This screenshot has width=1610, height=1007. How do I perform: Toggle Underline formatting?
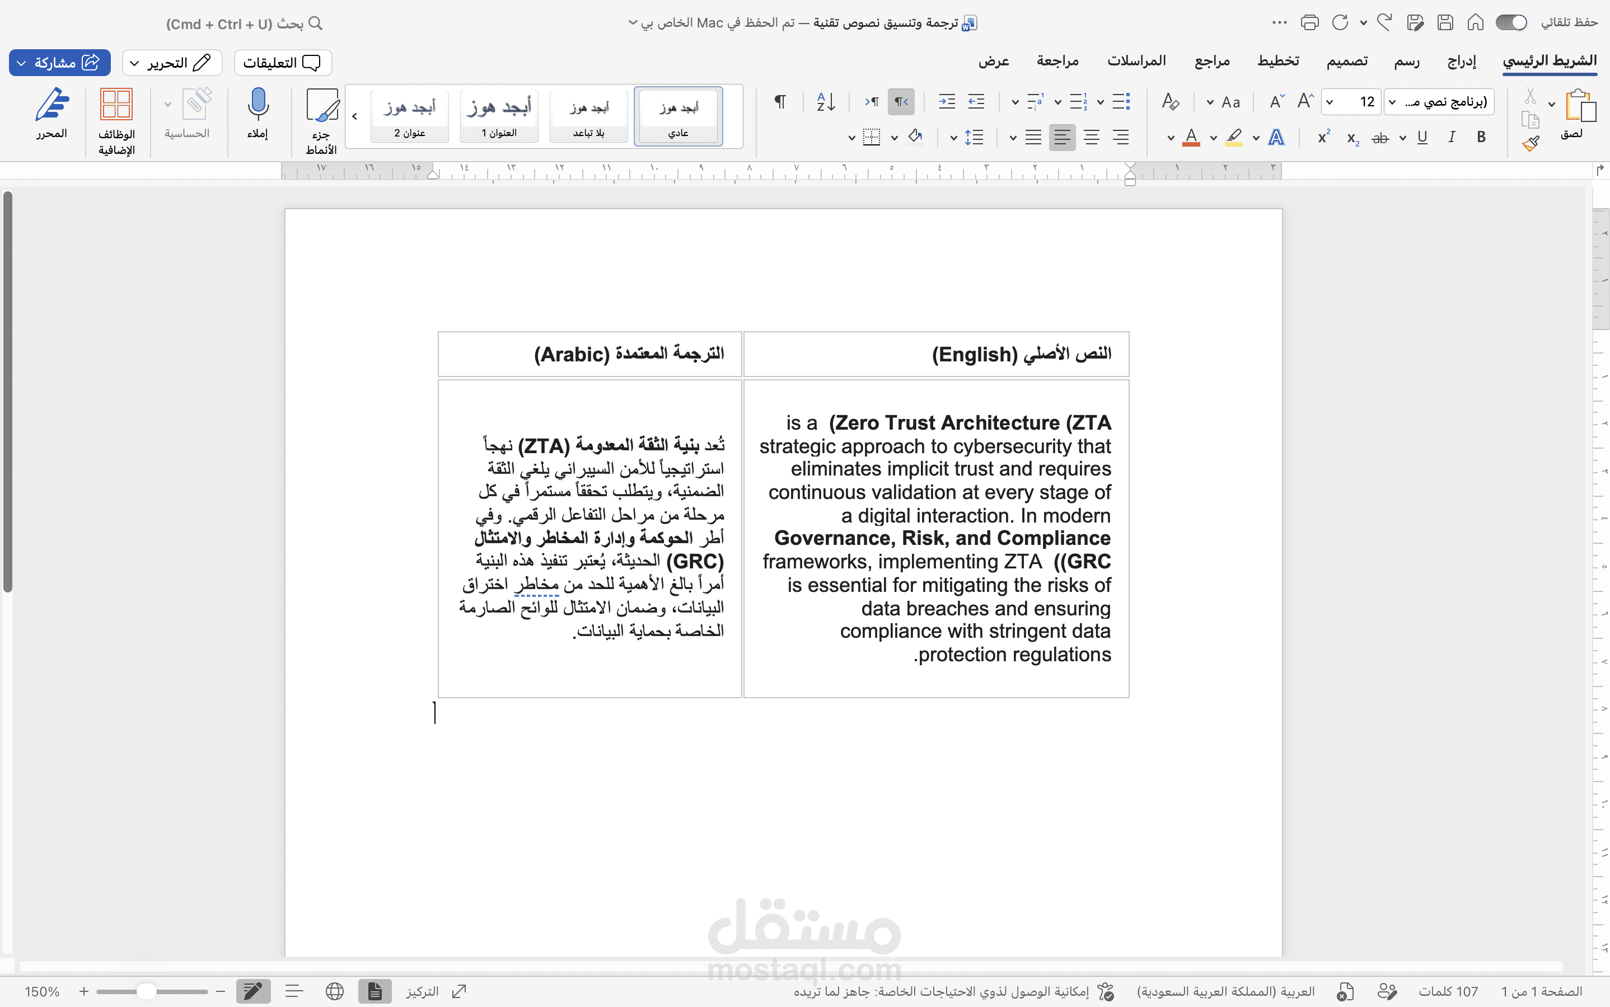coord(1422,137)
